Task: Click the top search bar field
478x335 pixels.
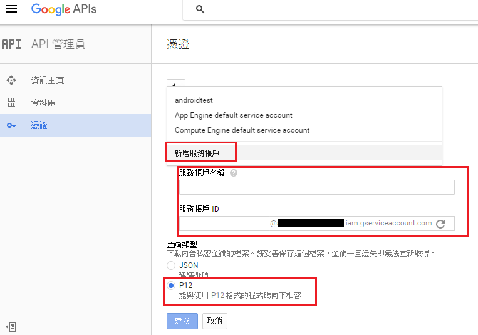Action: (330, 10)
